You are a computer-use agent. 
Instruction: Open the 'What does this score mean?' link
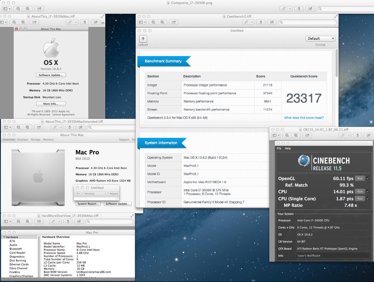(304, 118)
